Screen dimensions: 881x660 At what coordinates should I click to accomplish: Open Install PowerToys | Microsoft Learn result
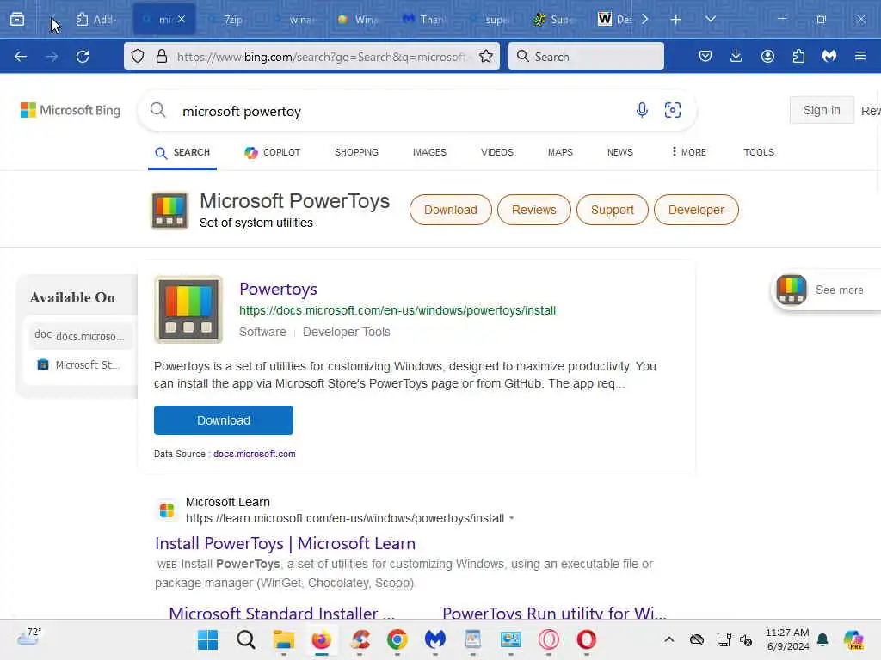285,543
